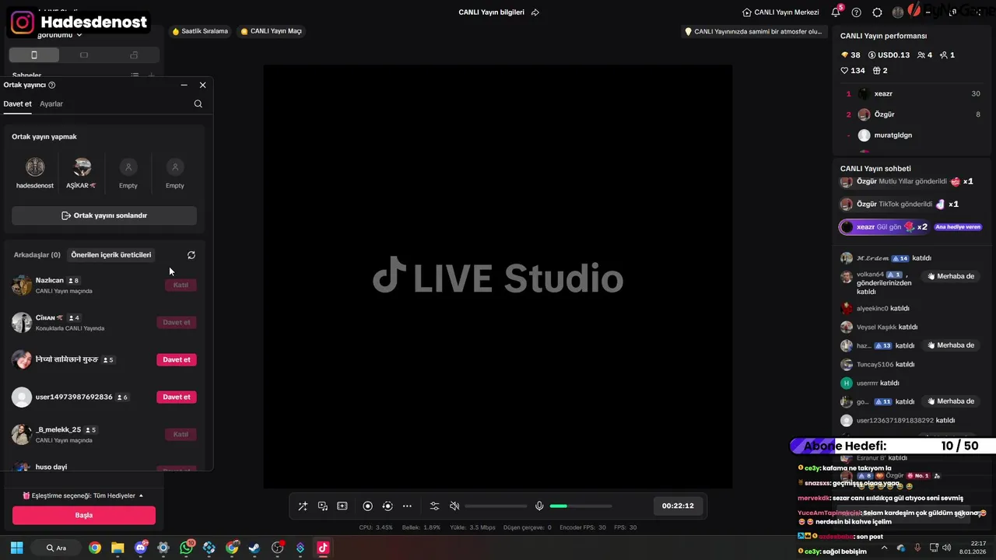996x560 pixels.
Task: Open Saatlik Sıralama
Action: click(x=200, y=31)
